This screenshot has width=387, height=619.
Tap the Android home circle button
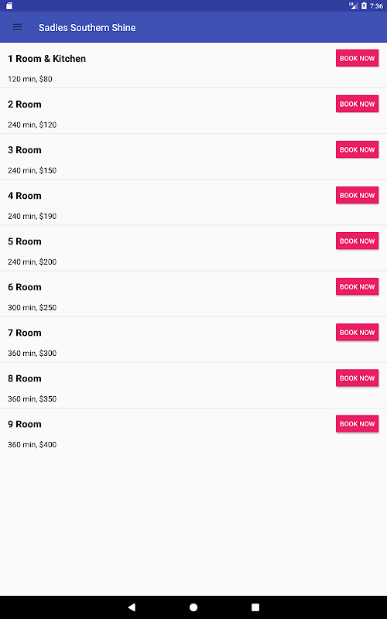(193, 607)
